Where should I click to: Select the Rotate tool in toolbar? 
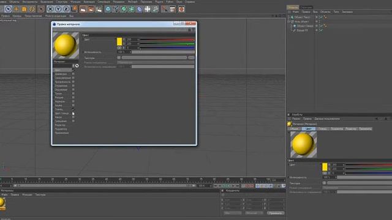(x=32, y=9)
